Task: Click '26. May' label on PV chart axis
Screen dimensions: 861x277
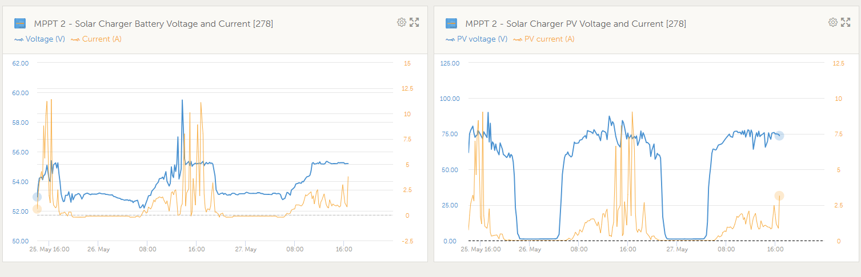Action: pyautogui.click(x=530, y=249)
